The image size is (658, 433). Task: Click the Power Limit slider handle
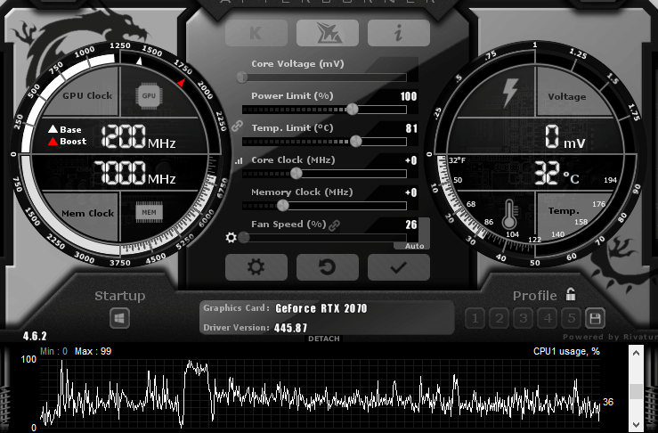352,110
